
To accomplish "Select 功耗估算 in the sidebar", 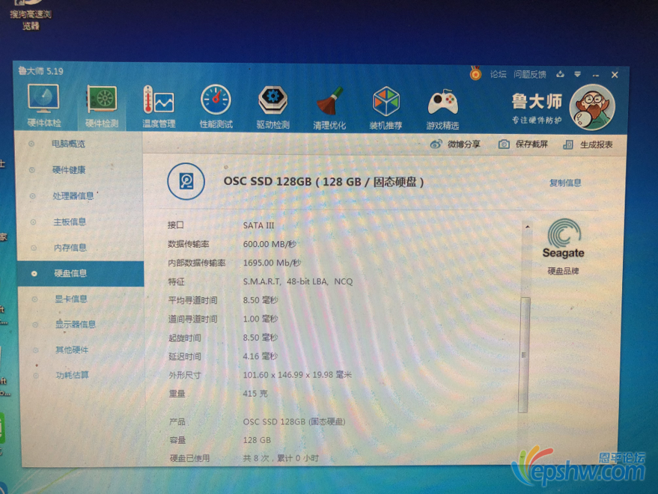I will (72, 375).
